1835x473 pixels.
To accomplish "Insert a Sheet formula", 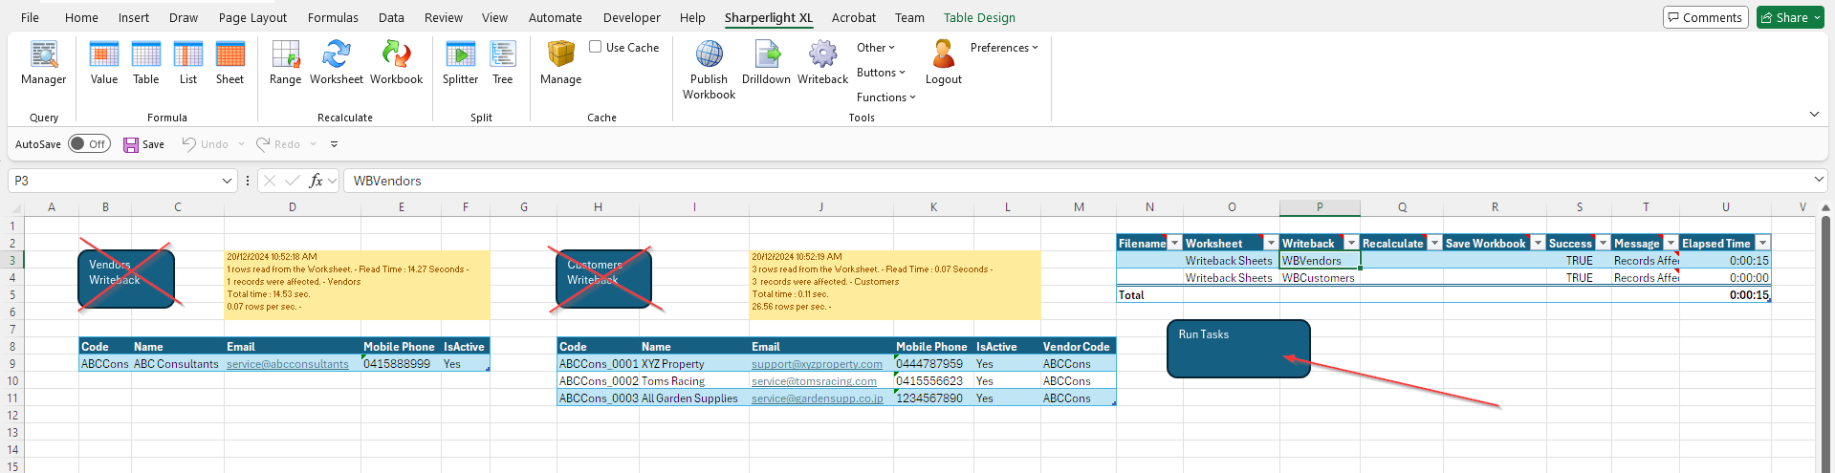I will click(x=230, y=63).
